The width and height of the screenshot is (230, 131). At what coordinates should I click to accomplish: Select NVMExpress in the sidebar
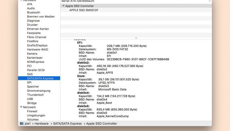35,62
